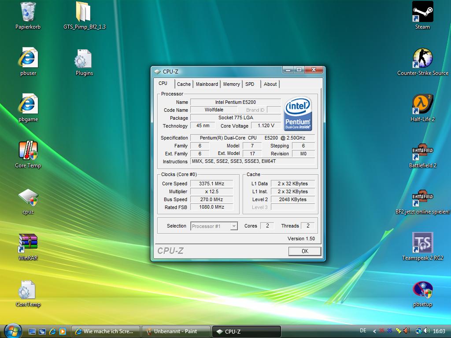The width and height of the screenshot is (451, 338).
Task: Switch to Unbenannt - Paint taskbar button
Action: (x=176, y=331)
